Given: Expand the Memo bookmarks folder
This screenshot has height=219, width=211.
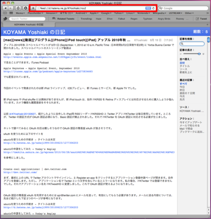Looking at the screenshot, I should [x=20, y=13].
